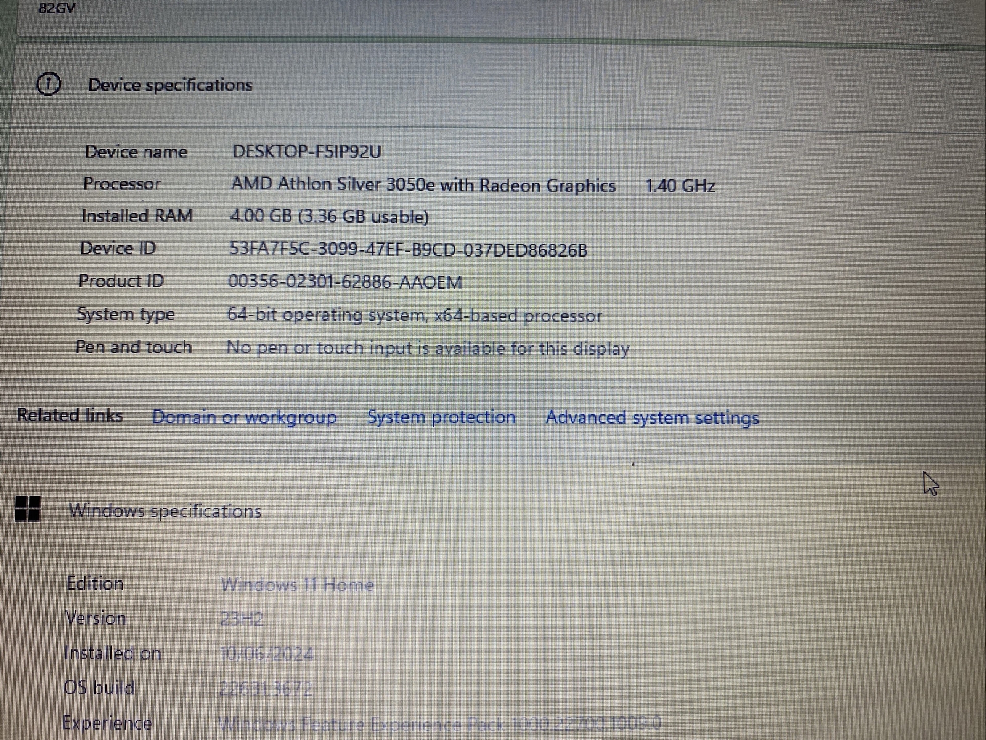The height and width of the screenshot is (740, 986).
Task: Click the Product ID label
Action: [x=121, y=281]
